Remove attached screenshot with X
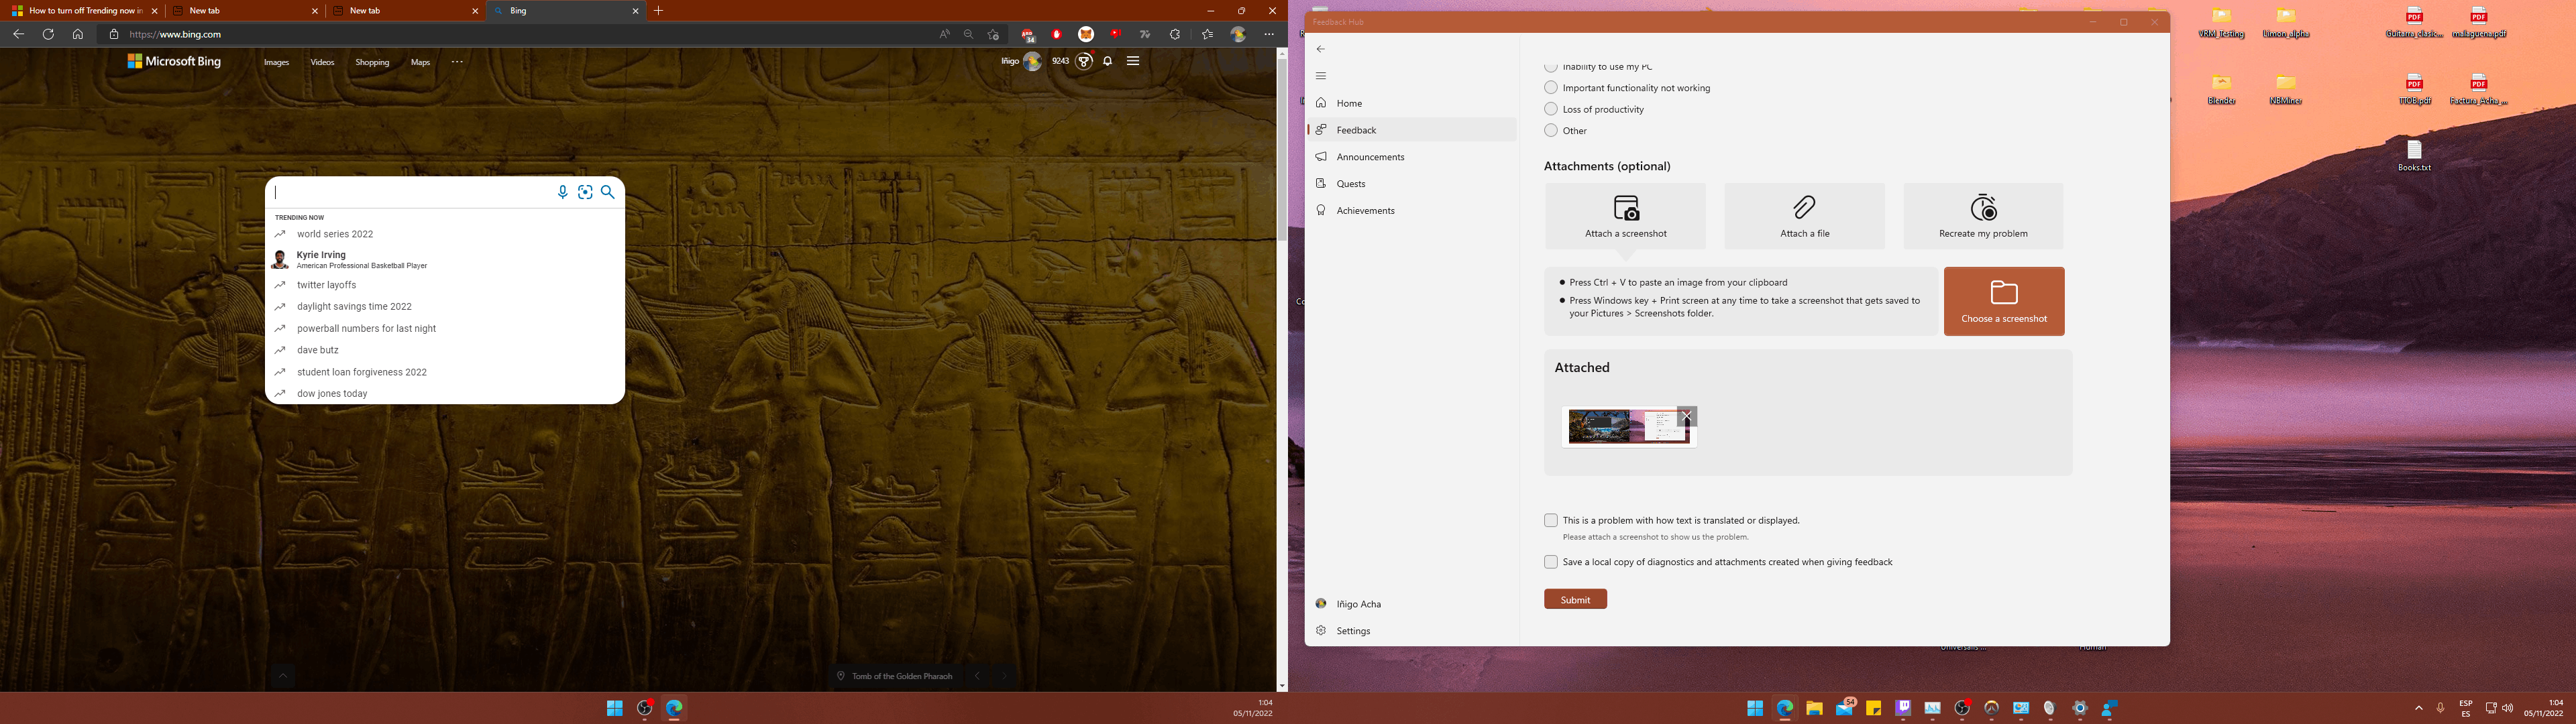The height and width of the screenshot is (724, 2576). coord(1687,415)
